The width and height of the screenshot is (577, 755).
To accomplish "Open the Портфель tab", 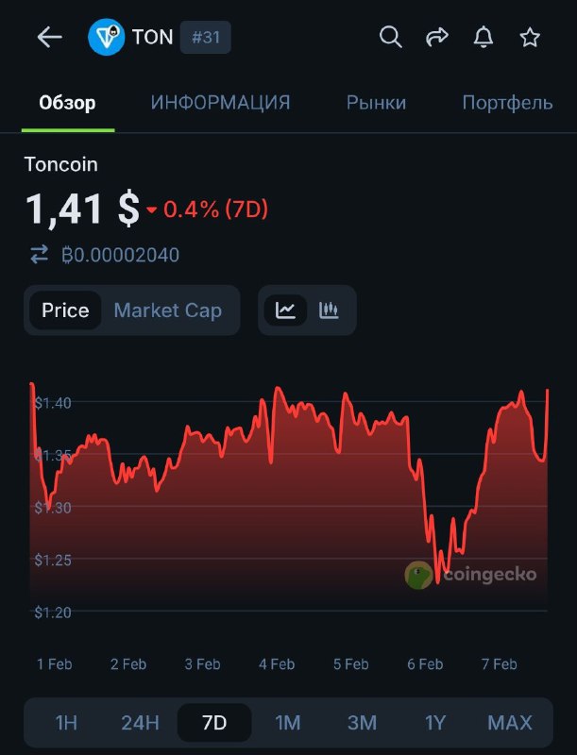I will click(507, 103).
